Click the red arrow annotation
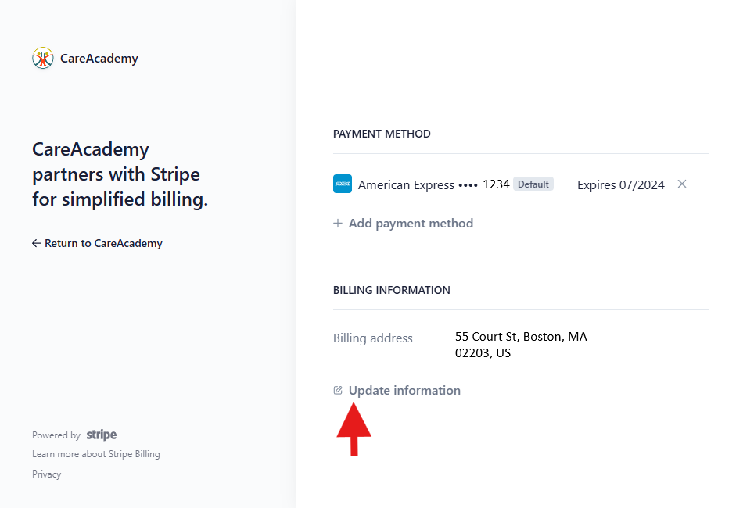 pos(354,429)
